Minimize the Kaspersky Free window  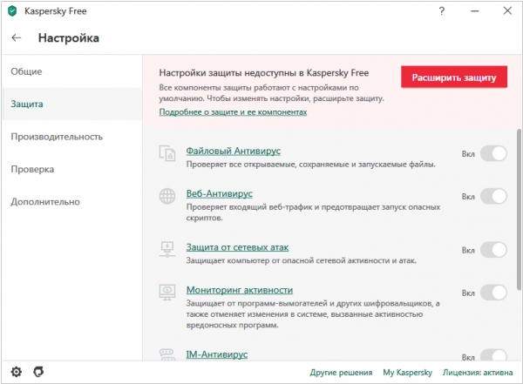coord(475,11)
